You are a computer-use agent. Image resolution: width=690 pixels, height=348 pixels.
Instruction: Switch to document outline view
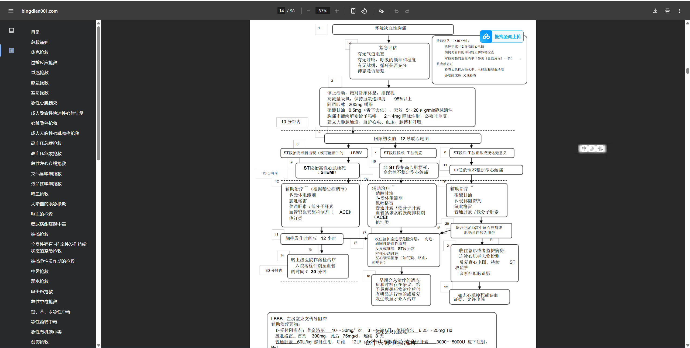click(11, 51)
